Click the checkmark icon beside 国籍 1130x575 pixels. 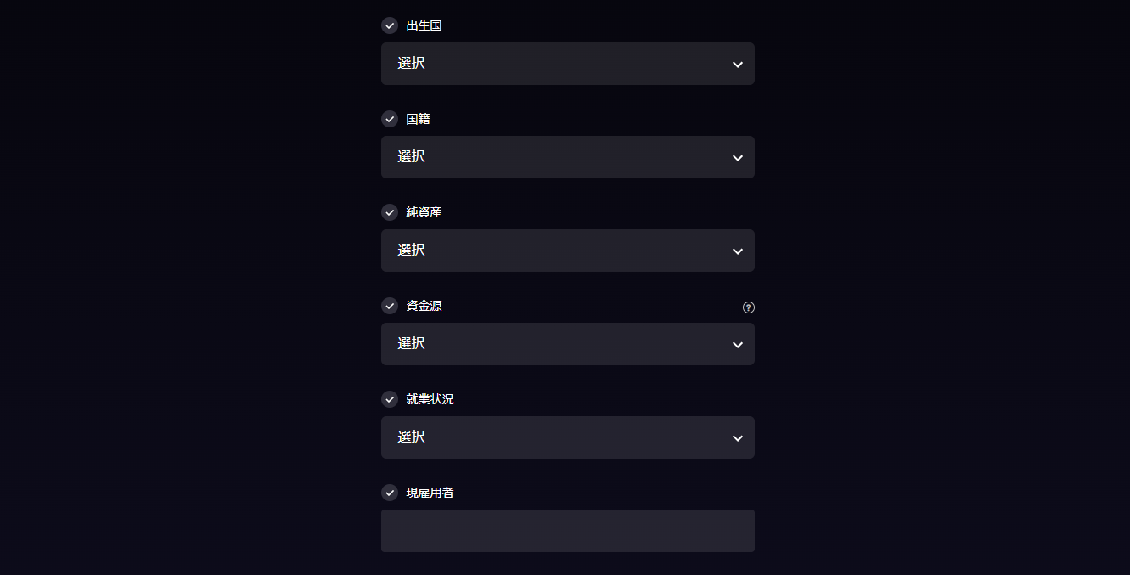tap(390, 119)
